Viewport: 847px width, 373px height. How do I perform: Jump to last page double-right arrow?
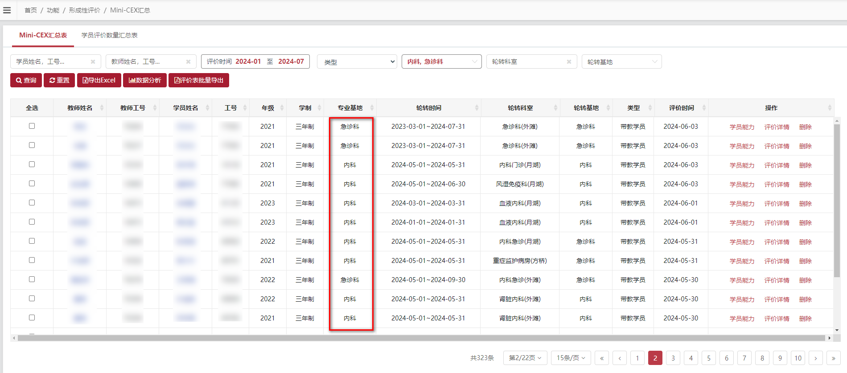coord(834,358)
